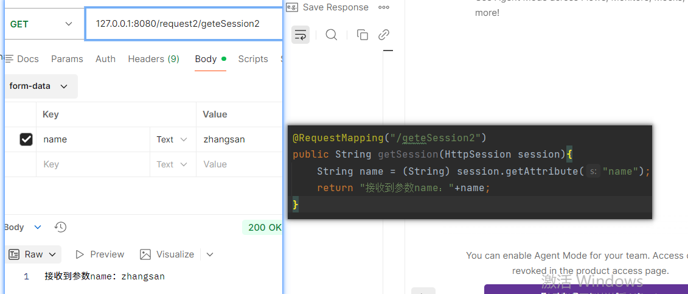Open the response history clock icon
Screen dimensions: 688x294
(x=61, y=227)
